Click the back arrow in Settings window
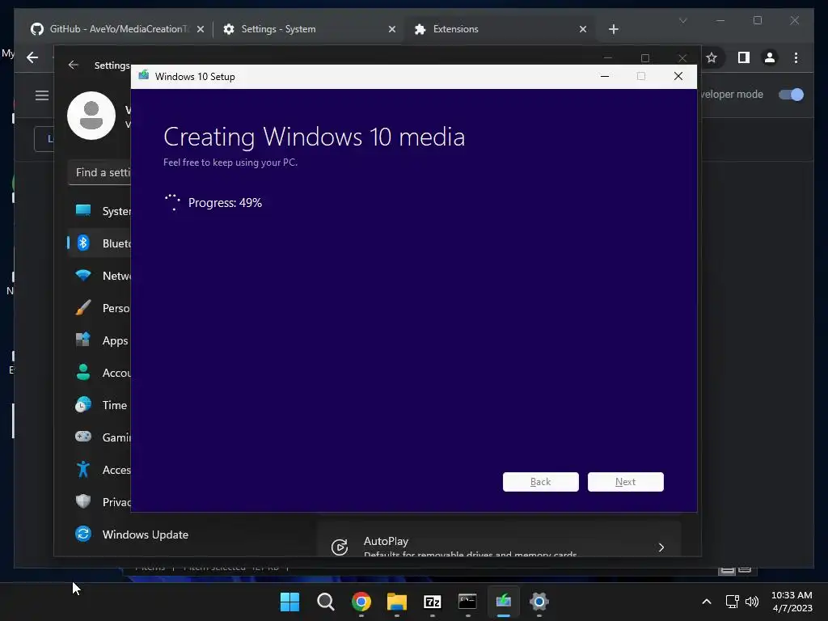Image resolution: width=828 pixels, height=621 pixels. click(74, 65)
